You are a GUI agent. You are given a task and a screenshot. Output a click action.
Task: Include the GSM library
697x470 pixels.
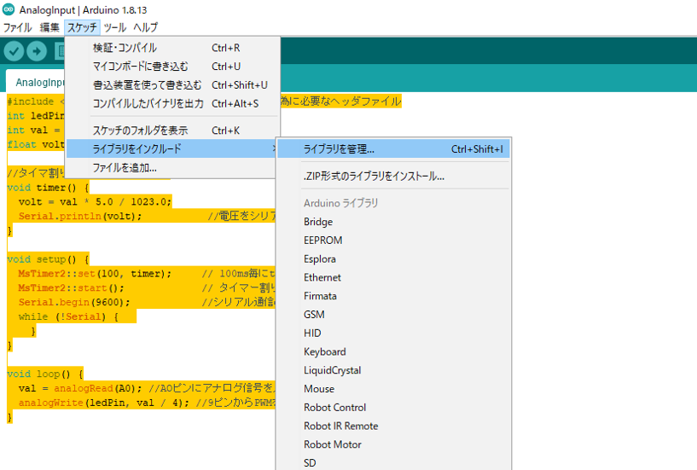(x=393, y=315)
